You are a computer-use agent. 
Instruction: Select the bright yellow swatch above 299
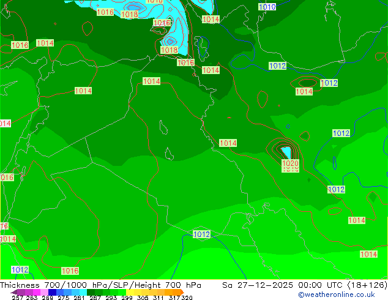coord(130,292)
